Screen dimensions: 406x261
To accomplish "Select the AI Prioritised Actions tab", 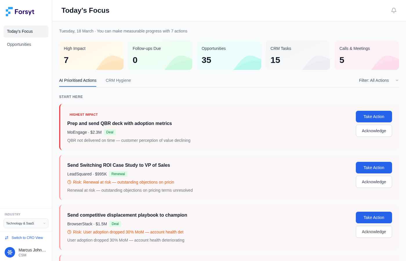I will [78, 80].
